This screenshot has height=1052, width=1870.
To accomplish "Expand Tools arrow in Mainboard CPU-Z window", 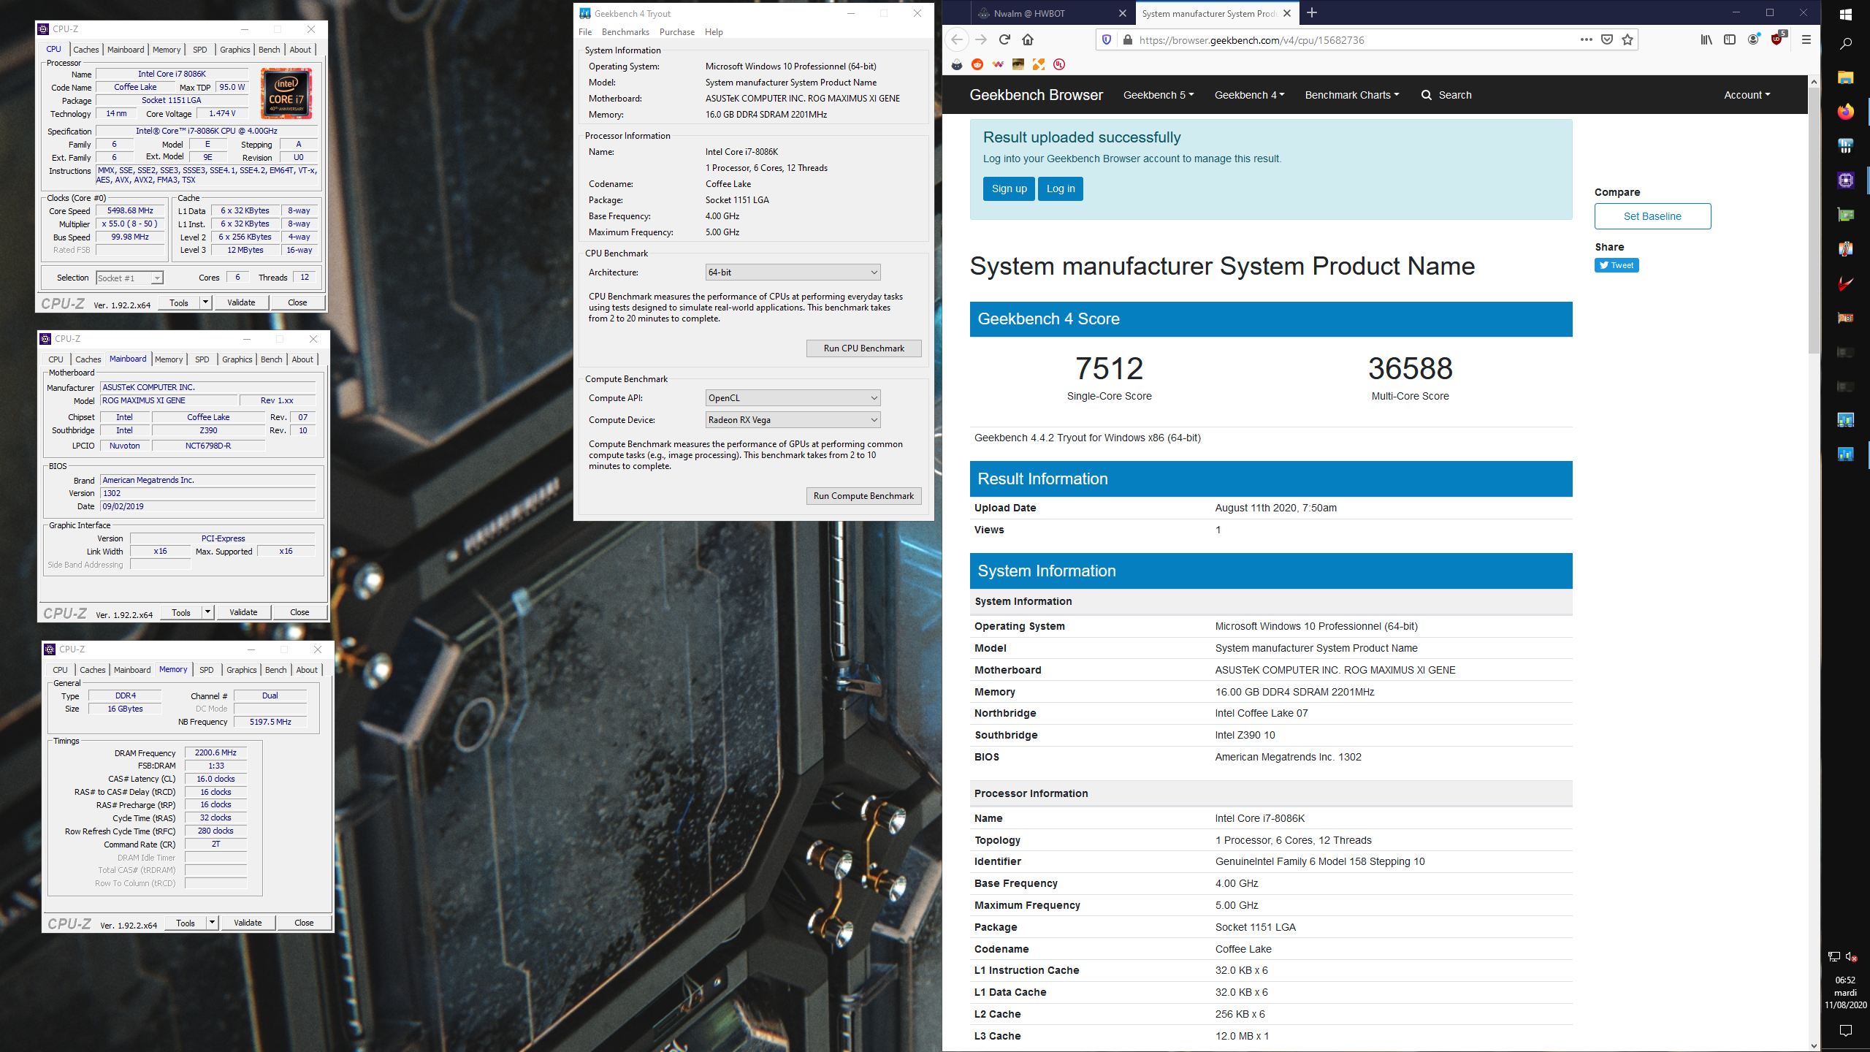I will [x=208, y=612].
